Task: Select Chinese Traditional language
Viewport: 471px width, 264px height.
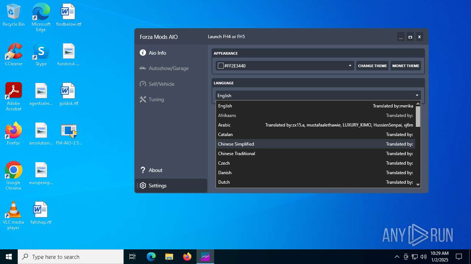Action: click(315, 154)
